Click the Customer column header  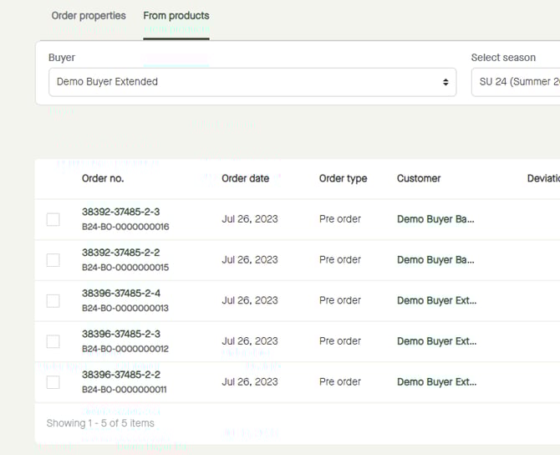pyautogui.click(x=419, y=178)
